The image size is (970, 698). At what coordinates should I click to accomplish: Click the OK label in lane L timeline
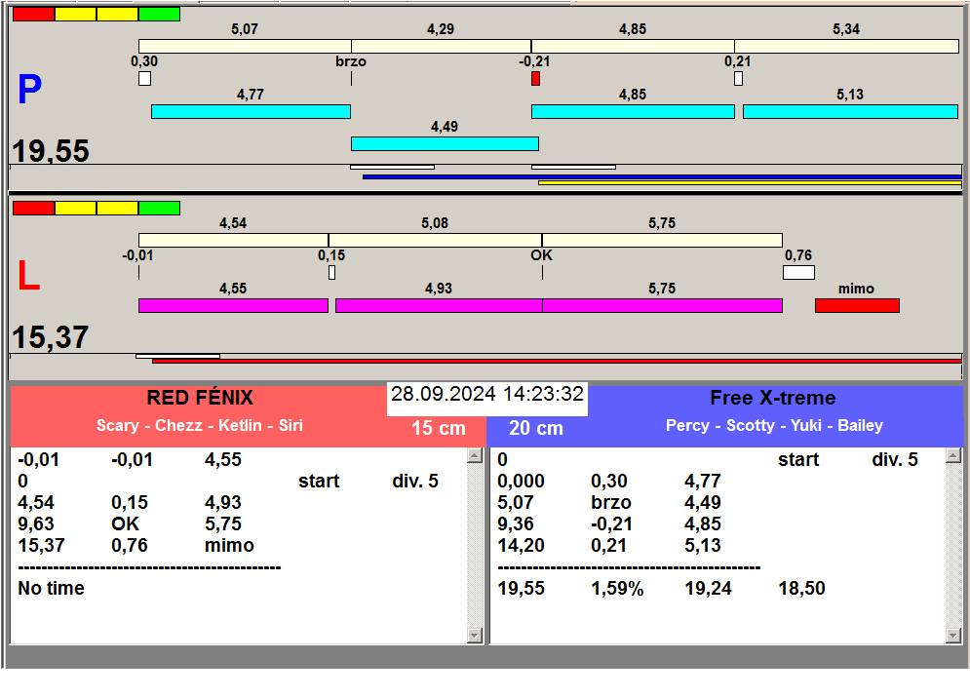point(541,255)
